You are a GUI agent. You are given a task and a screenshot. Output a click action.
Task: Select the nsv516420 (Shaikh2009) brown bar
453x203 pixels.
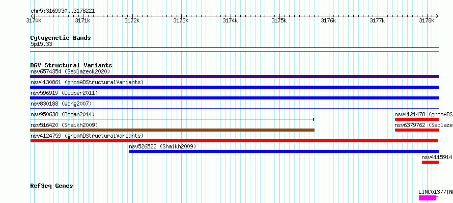pyautogui.click(x=172, y=130)
